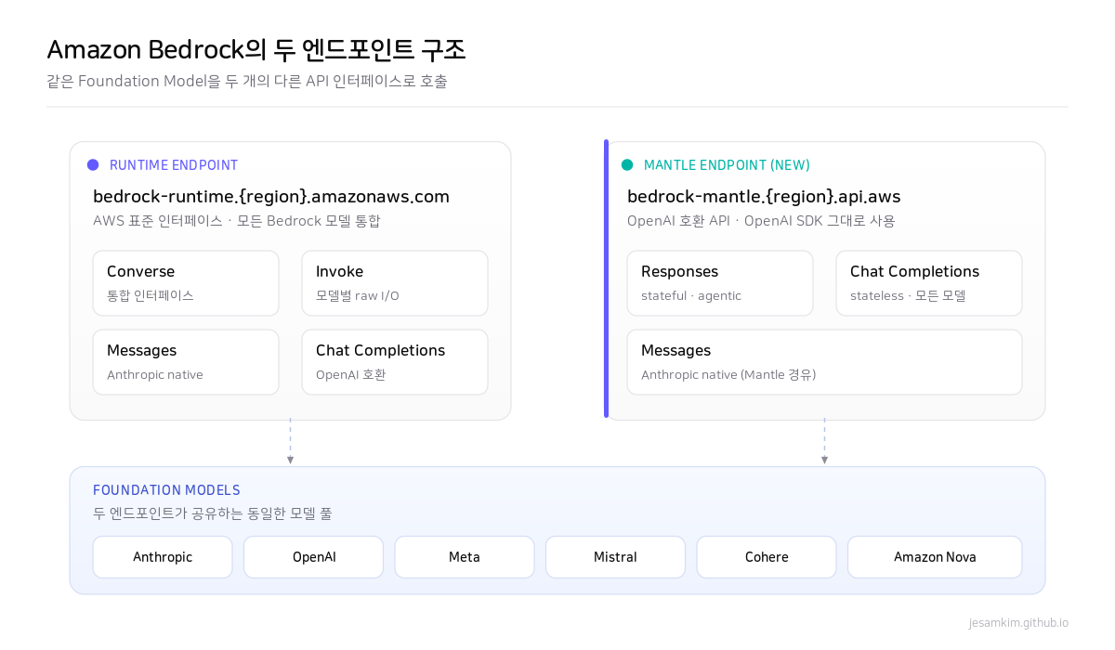Click the text 'AWS 표준 인터페이스 · 모든 Bedrock 모델 통합'
1115x650 pixels.
237,221
